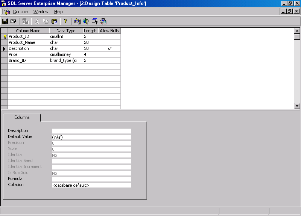
Task: Click Length cell 4 for Price
Action: point(90,54)
